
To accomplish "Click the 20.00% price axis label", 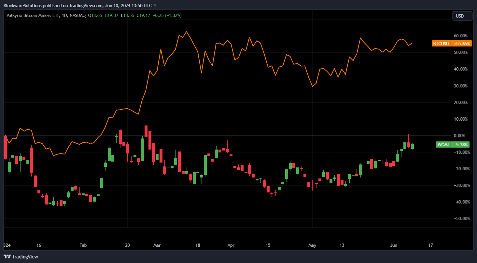I will pyautogui.click(x=461, y=102).
